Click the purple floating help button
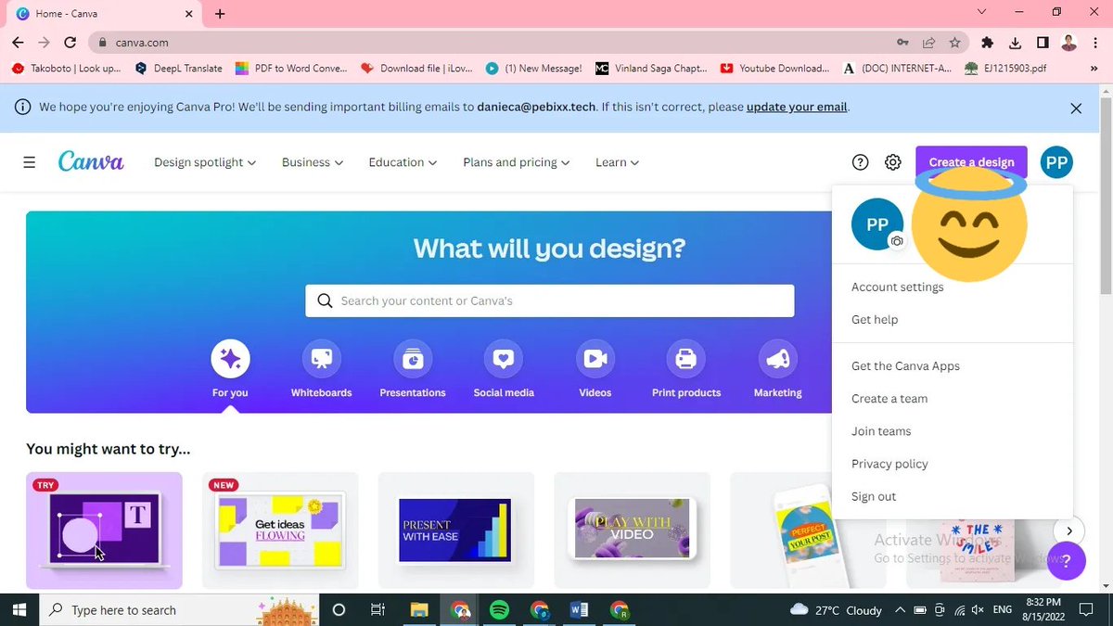 pos(1067,560)
